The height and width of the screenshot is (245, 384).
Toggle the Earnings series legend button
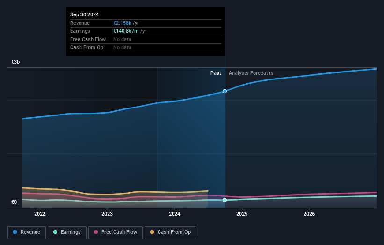pyautogui.click(x=67, y=232)
